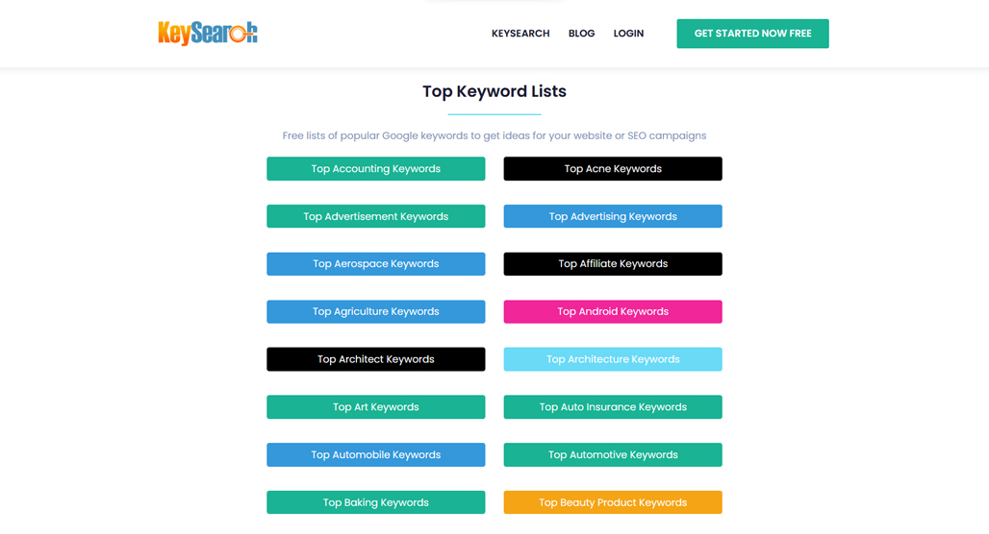989x534 pixels.
Task: Open Top Automobile Keywords list
Action: point(376,454)
